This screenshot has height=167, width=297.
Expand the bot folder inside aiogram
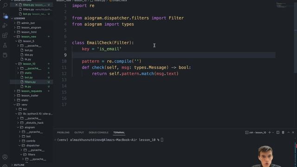tap(28, 136)
